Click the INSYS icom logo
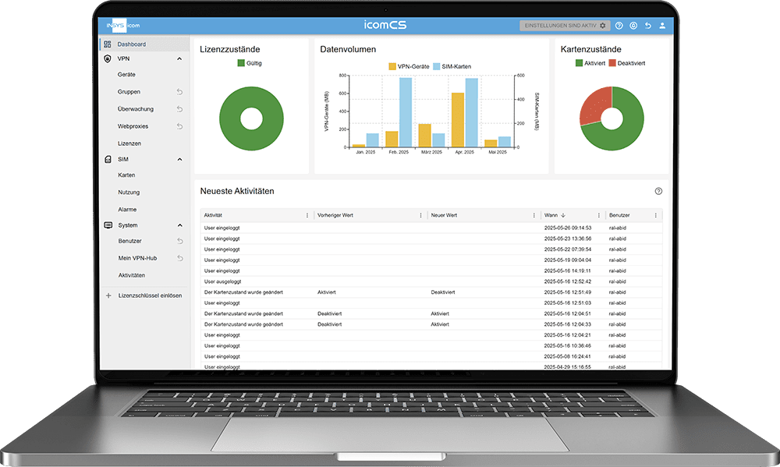The image size is (780, 467). [x=123, y=26]
